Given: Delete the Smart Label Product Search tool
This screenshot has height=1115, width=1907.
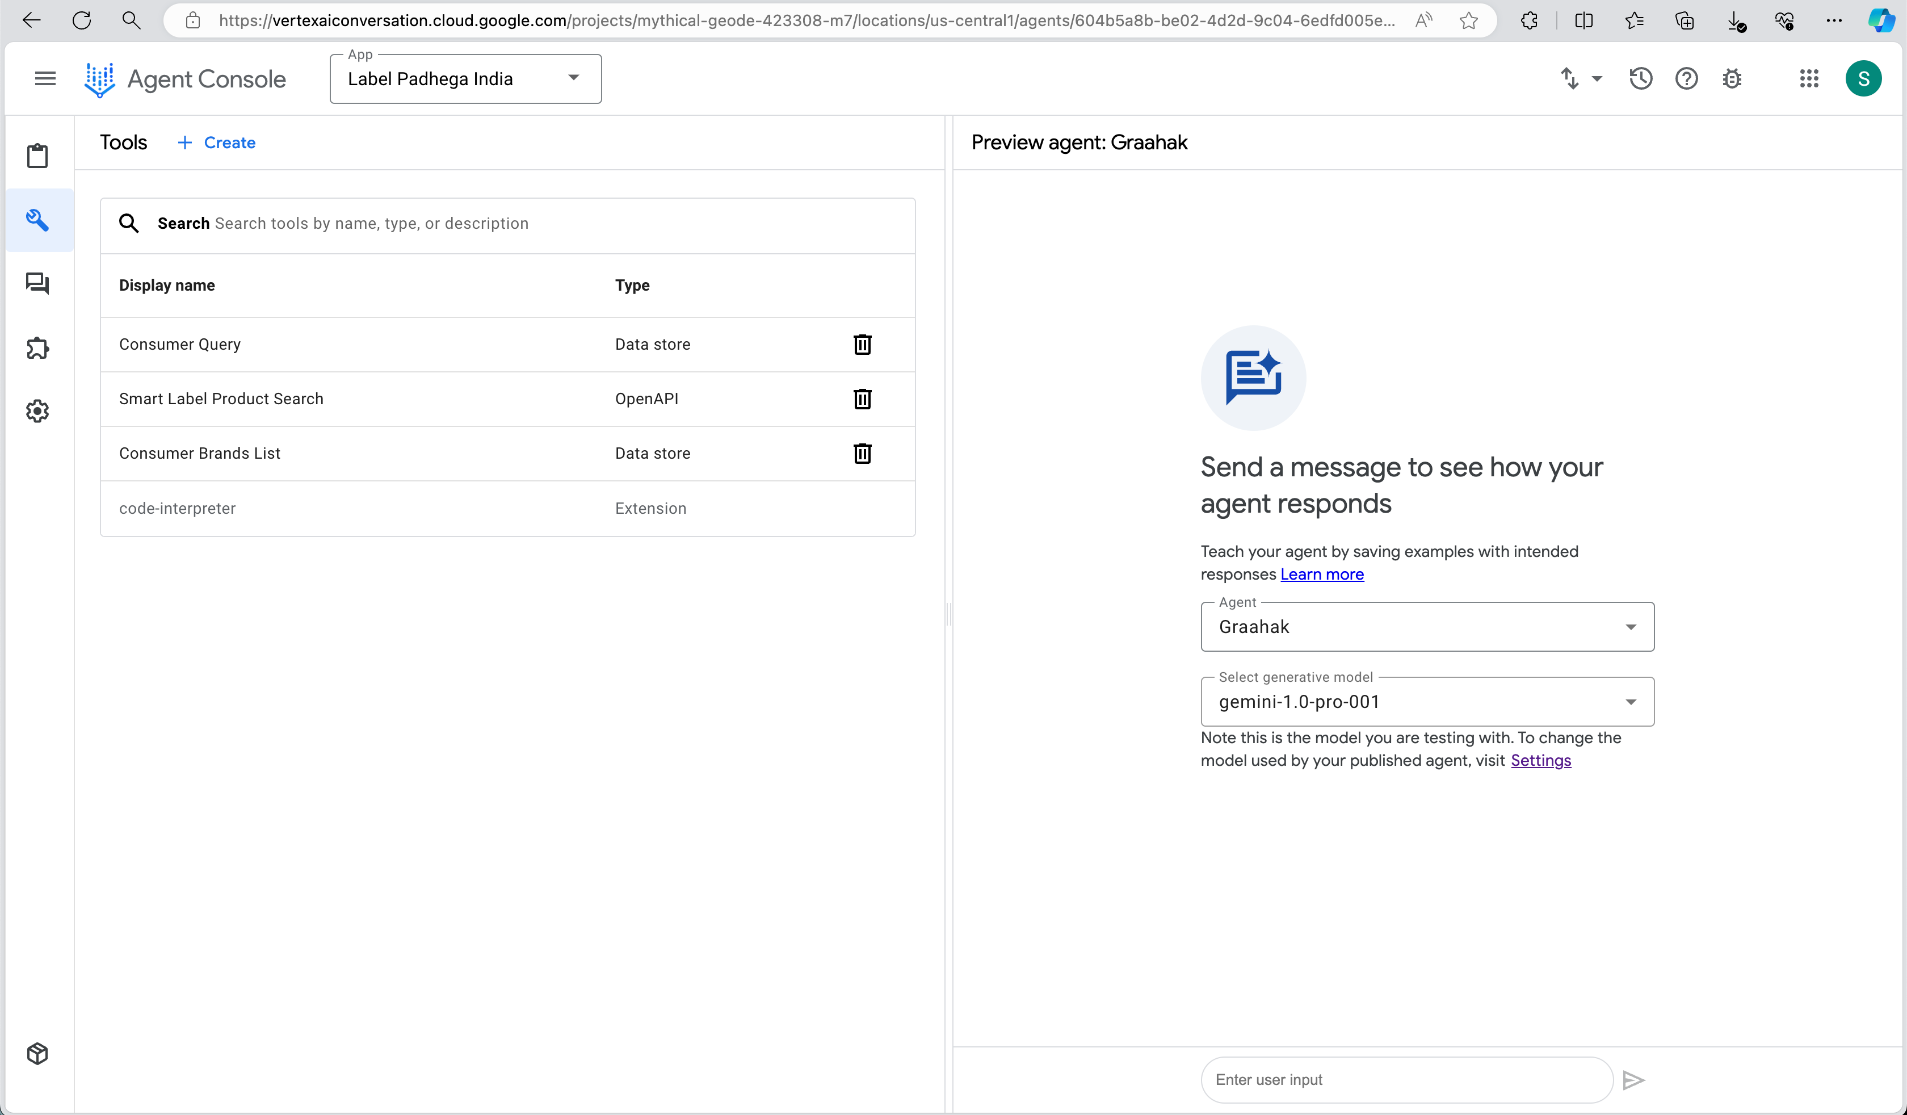Looking at the screenshot, I should pyautogui.click(x=862, y=399).
